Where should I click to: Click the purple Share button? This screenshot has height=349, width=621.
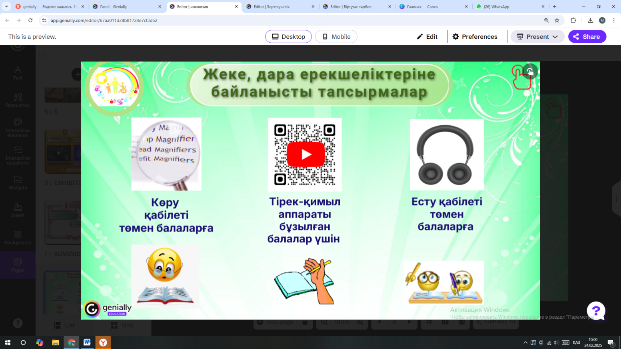point(587,37)
